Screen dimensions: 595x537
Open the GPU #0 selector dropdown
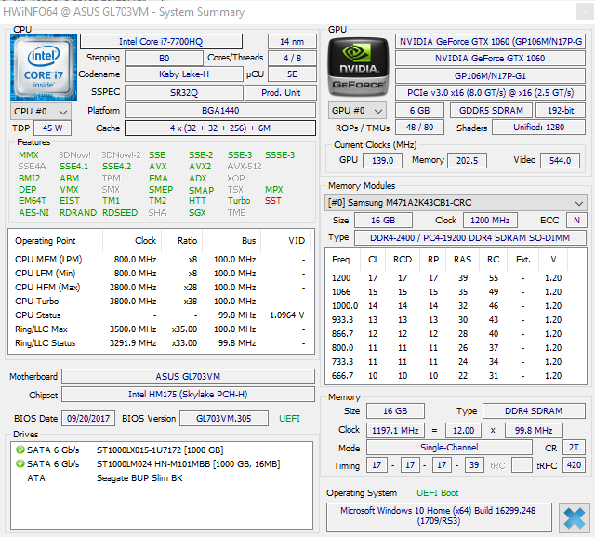tap(357, 111)
